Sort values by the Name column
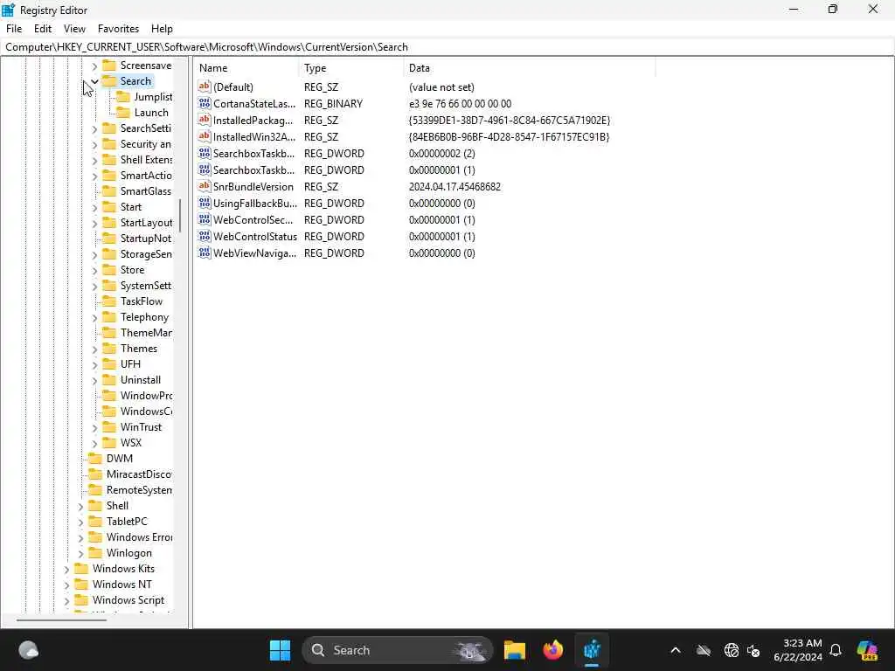Viewport: 895px width, 671px height. 246,68
